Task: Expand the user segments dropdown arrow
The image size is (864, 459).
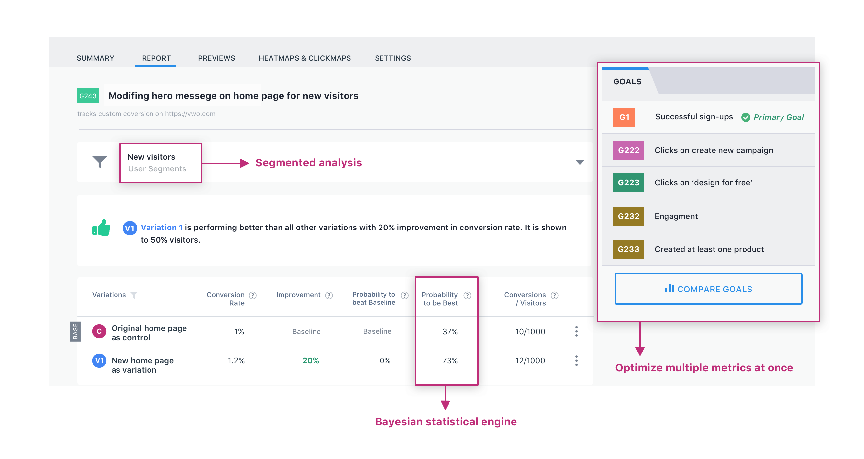Action: [580, 163]
